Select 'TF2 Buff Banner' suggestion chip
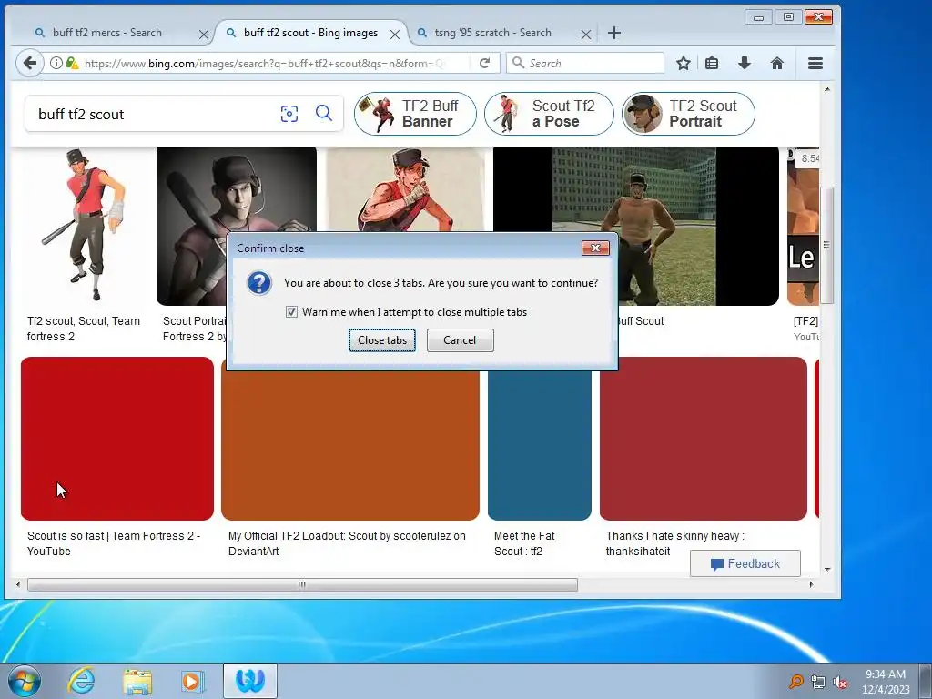The height and width of the screenshot is (699, 932). pyautogui.click(x=415, y=114)
